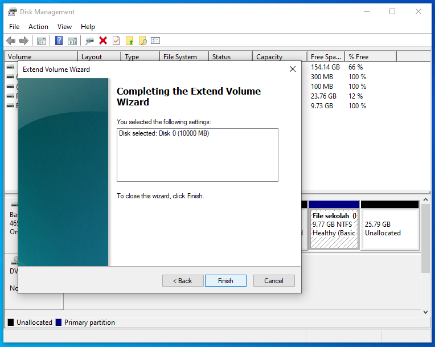Image resolution: width=435 pixels, height=347 pixels.
Task: Click the folder with magnifier icon
Action: [143, 40]
